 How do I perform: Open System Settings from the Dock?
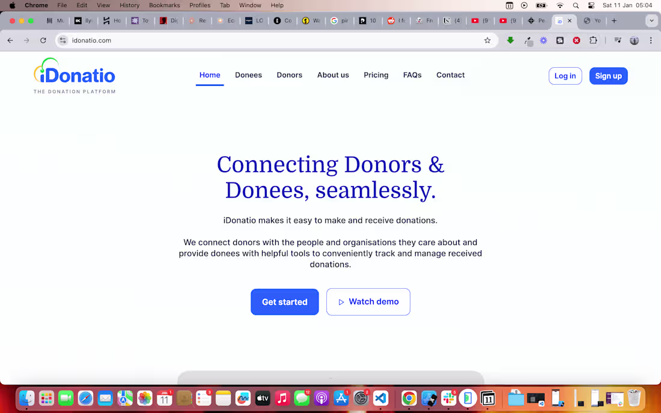pos(361,398)
